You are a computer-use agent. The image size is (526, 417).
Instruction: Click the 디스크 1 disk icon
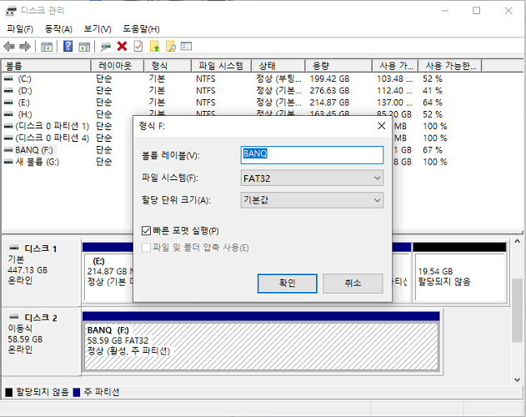click(14, 248)
